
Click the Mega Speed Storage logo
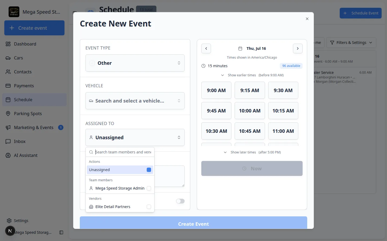pos(14,12)
